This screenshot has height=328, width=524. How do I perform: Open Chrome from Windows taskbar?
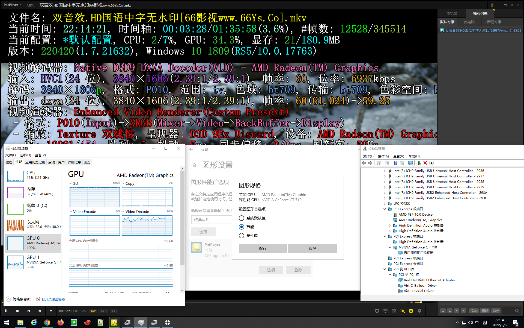(x=47, y=323)
